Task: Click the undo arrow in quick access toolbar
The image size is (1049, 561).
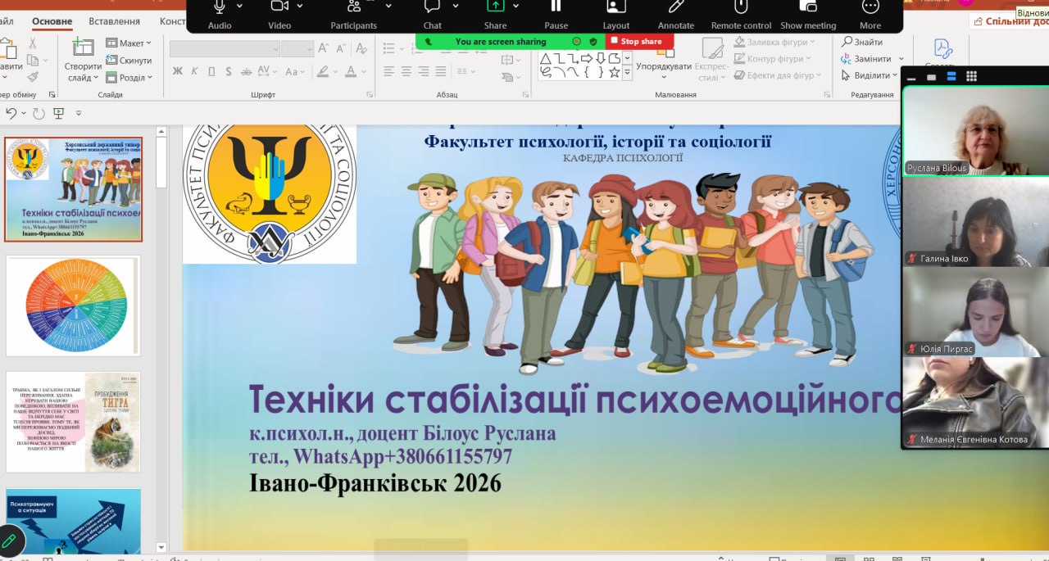Action: [11, 113]
